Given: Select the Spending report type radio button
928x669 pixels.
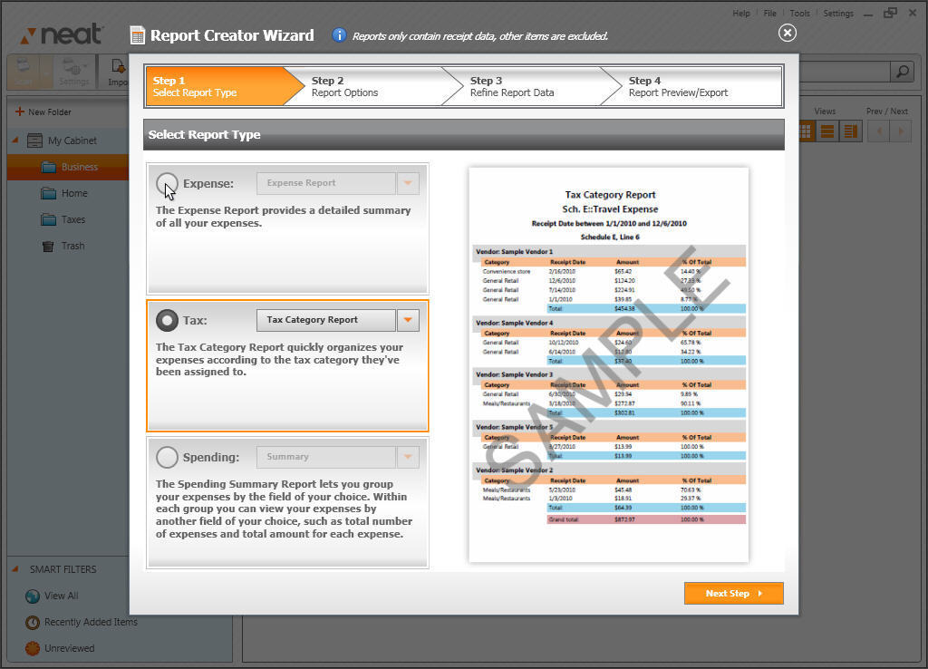Looking at the screenshot, I should click(x=168, y=457).
